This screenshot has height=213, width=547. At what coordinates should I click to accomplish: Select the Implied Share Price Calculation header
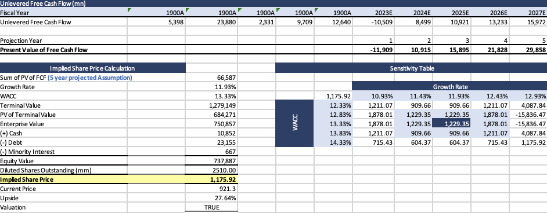click(x=92, y=68)
